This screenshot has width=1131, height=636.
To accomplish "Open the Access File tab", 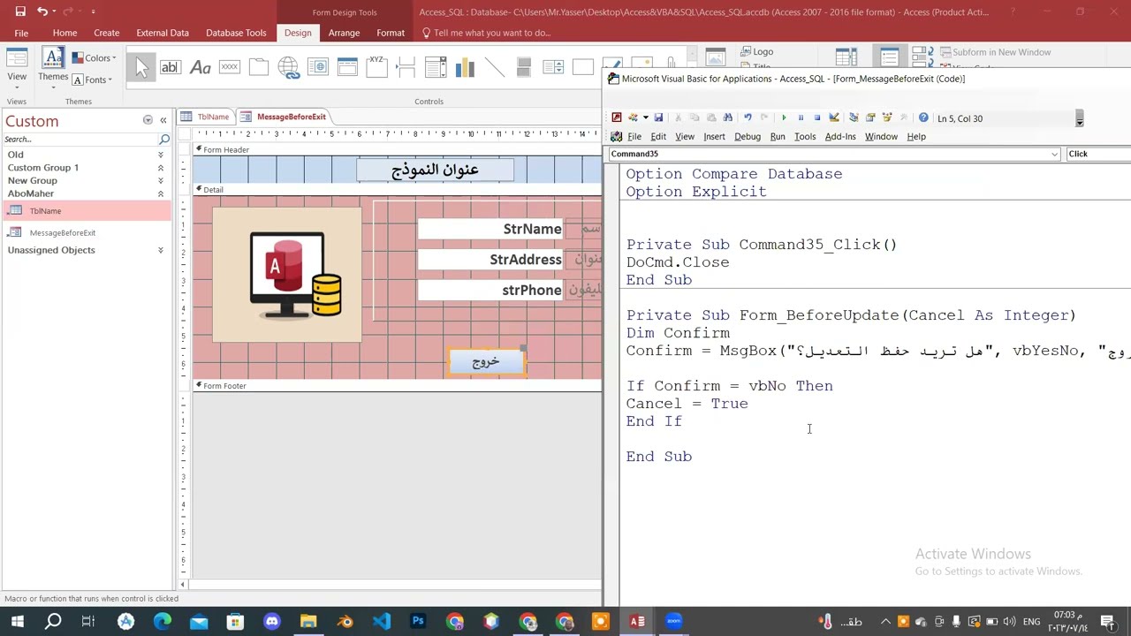I will (x=21, y=33).
